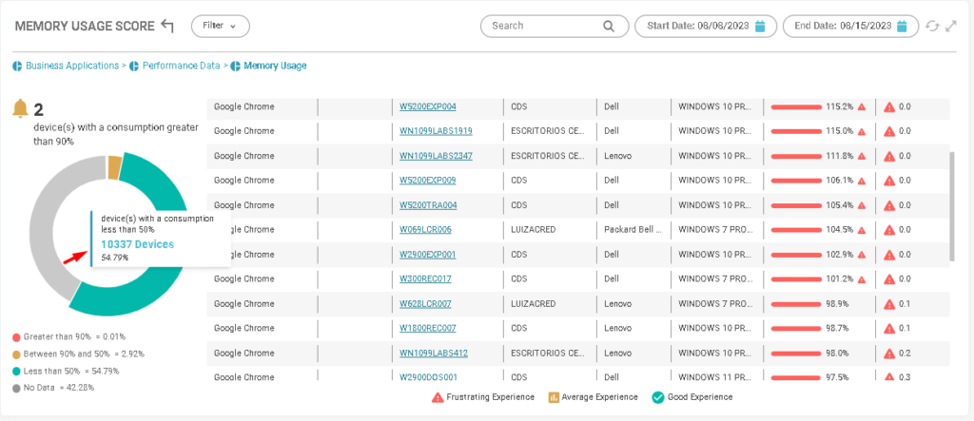Open the Business Applications breadcrumb
The width and height of the screenshot is (974, 421).
click(72, 66)
